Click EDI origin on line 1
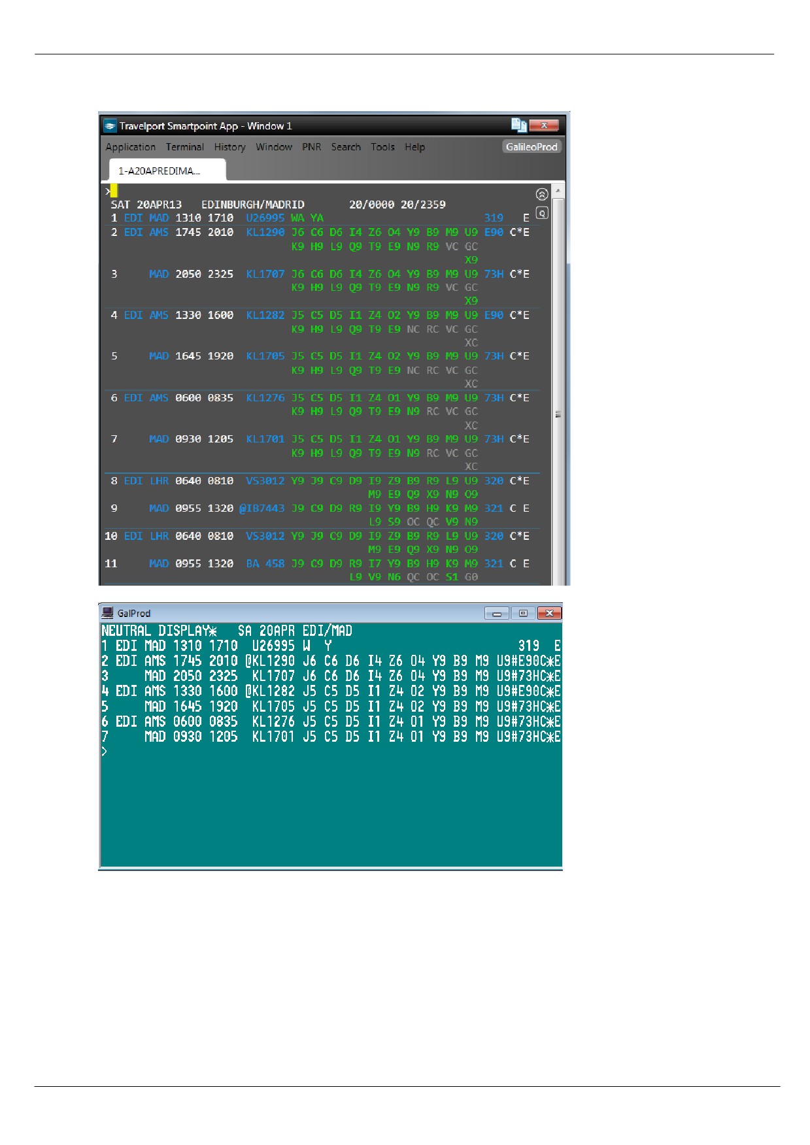 pos(133,218)
